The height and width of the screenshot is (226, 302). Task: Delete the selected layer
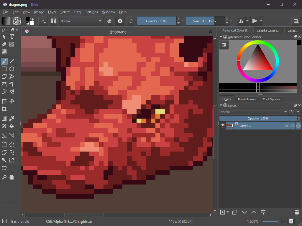(297, 212)
